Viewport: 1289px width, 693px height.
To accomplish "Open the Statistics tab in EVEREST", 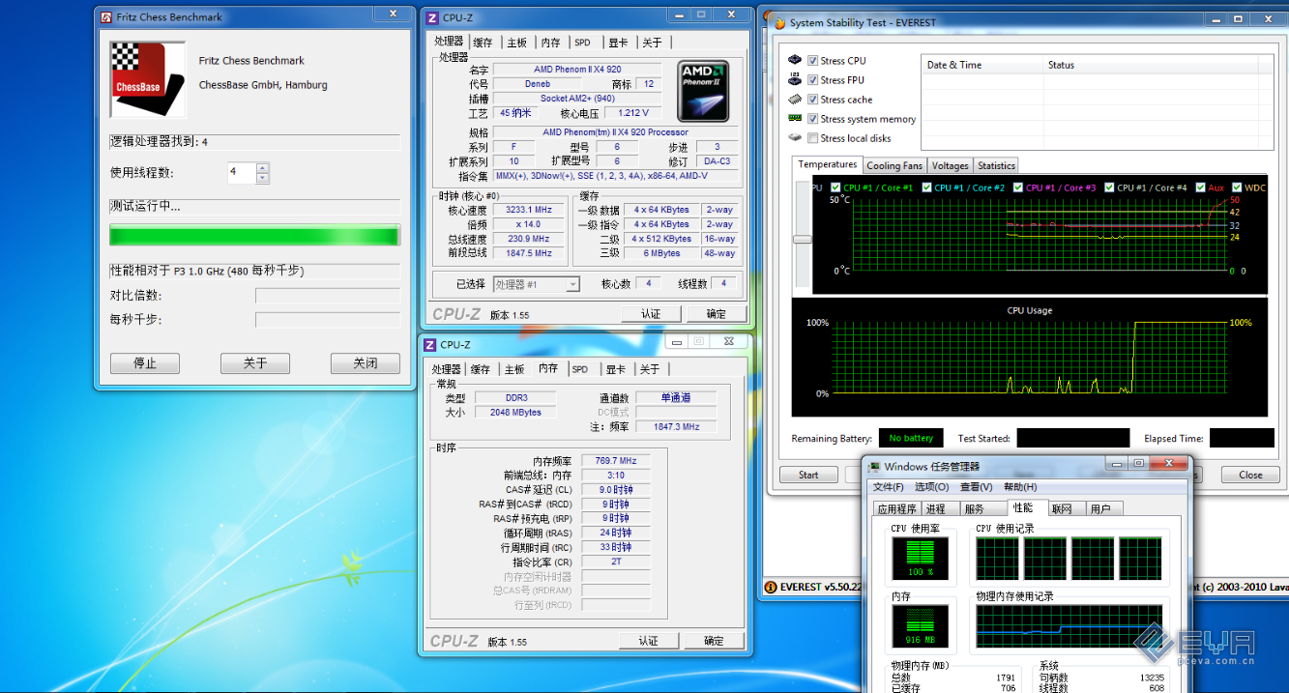I will (996, 165).
